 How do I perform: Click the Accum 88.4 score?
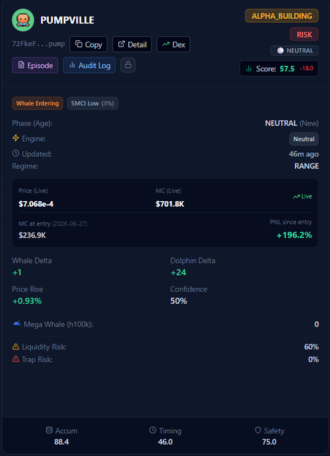tap(62, 442)
